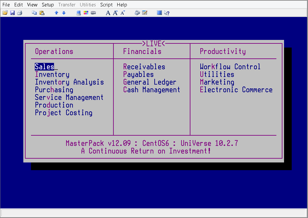
Task: Open the Electronic Commerce entry
Action: coord(236,90)
